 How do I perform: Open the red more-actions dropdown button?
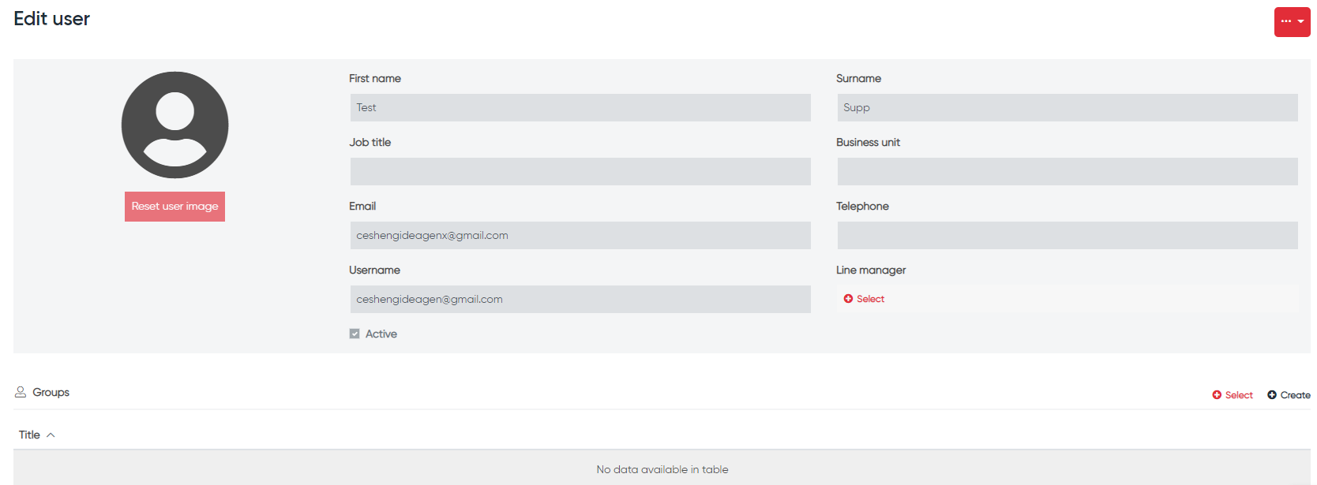point(1292,22)
